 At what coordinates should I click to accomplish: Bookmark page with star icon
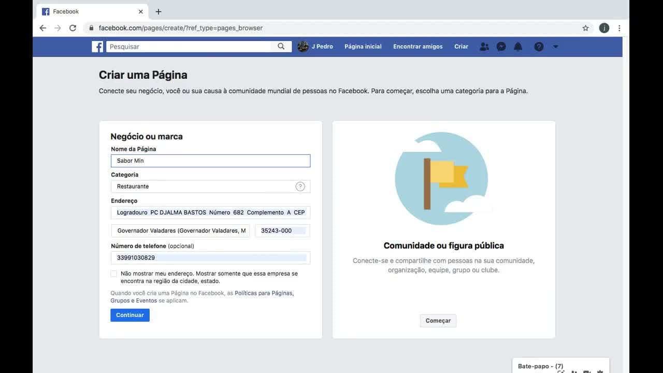coord(585,28)
